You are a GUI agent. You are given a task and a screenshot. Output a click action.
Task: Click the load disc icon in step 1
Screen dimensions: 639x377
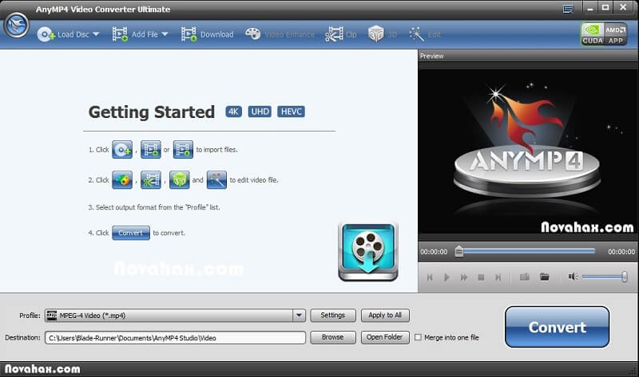point(122,150)
